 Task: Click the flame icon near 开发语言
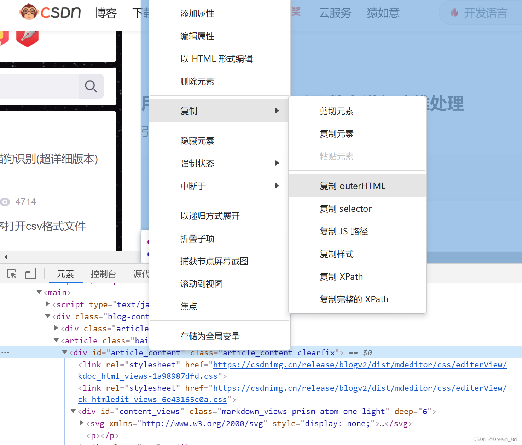coord(454,13)
